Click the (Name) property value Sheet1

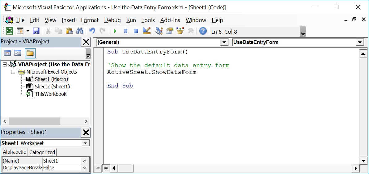point(62,161)
